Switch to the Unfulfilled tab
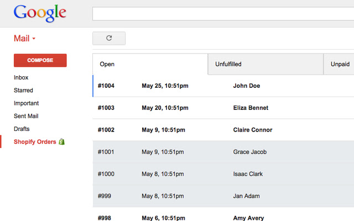Viewport: 354px width, 221px height. pos(265,64)
